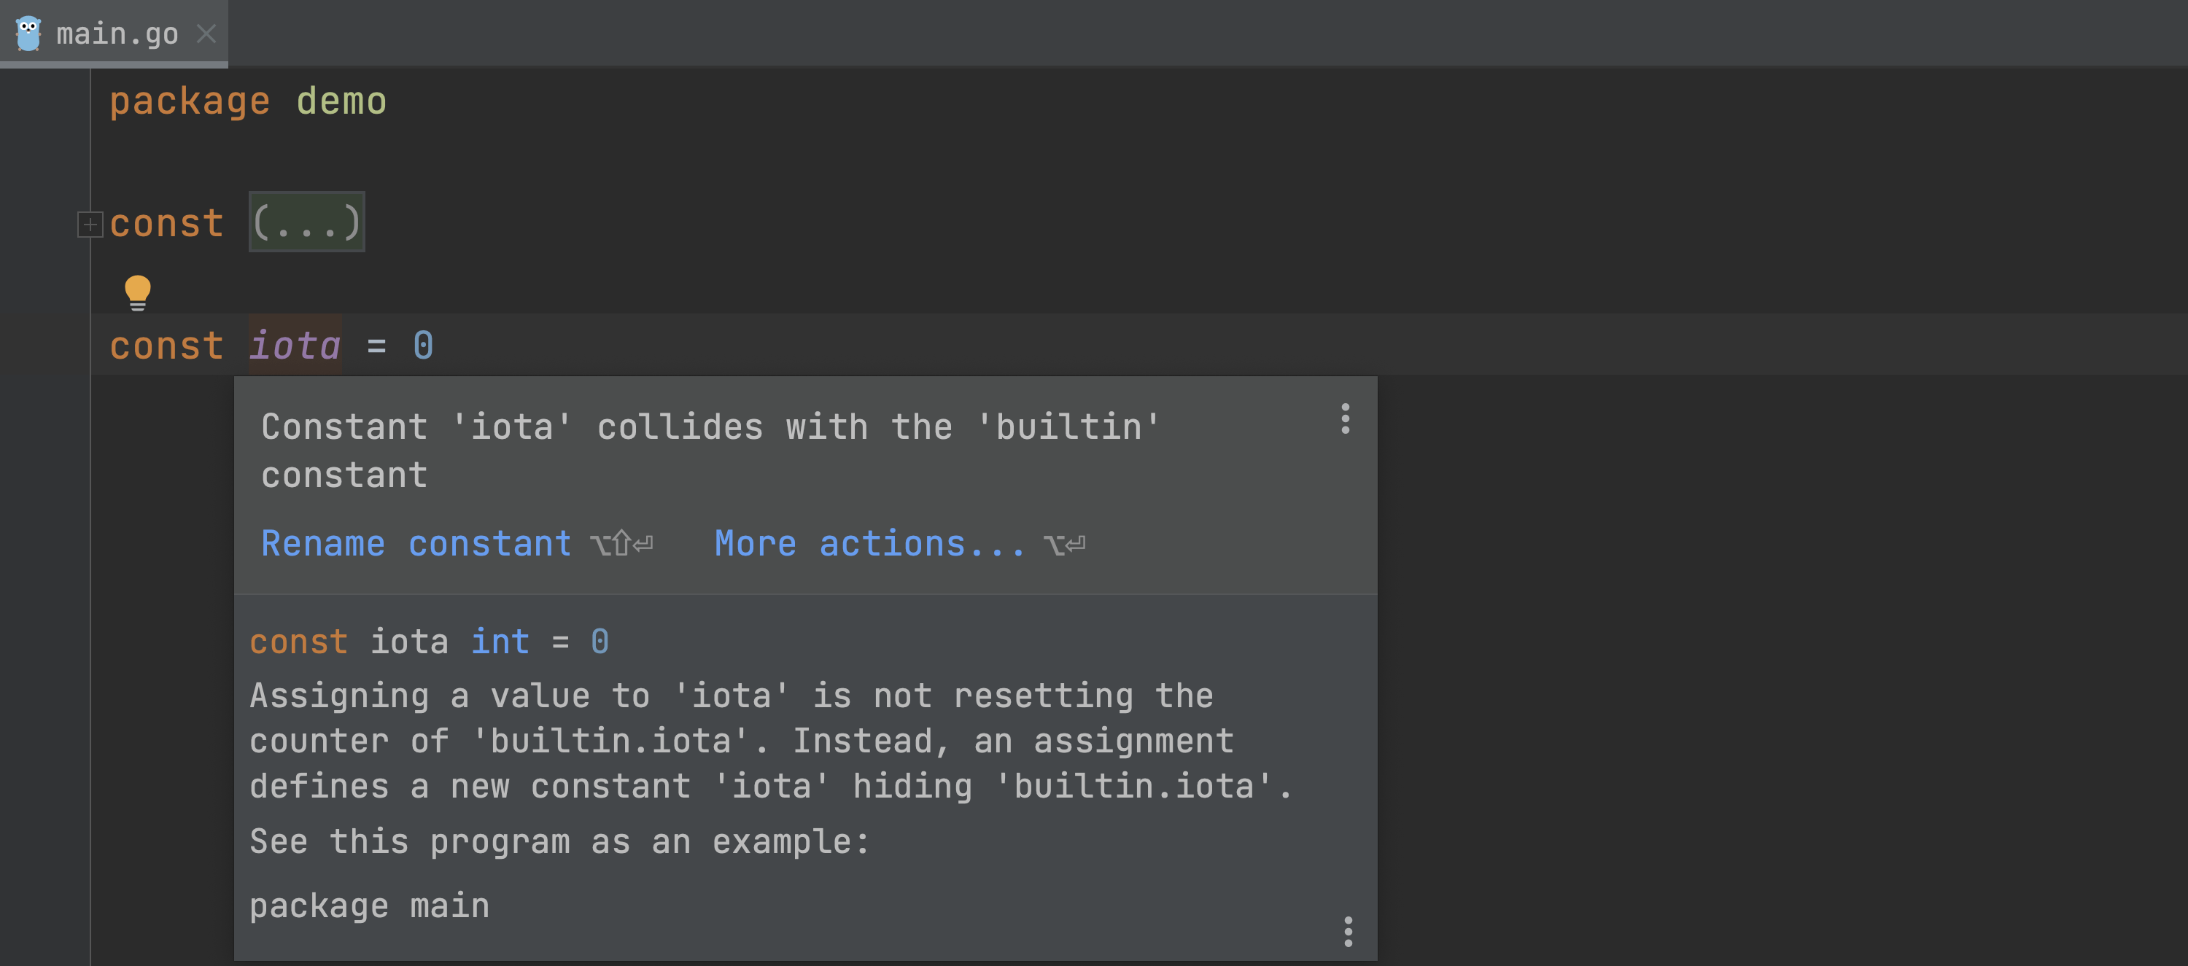Place the cursor on package name demo

tap(341, 102)
